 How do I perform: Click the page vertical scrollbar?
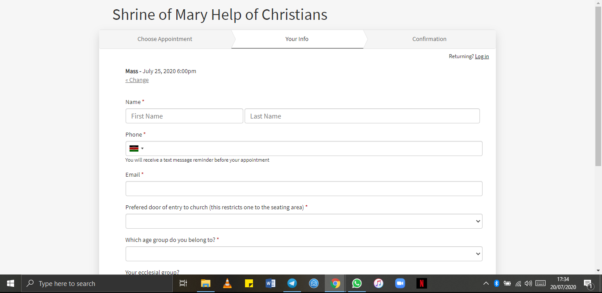[x=598, y=88]
